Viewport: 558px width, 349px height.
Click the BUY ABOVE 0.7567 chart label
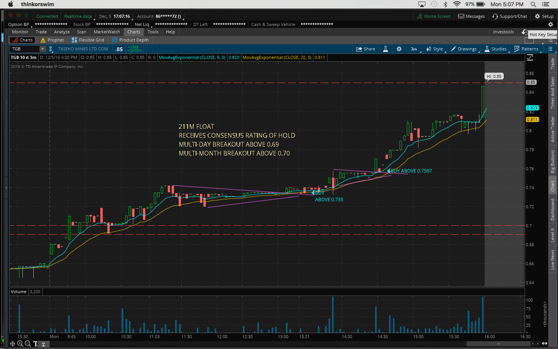(411, 171)
